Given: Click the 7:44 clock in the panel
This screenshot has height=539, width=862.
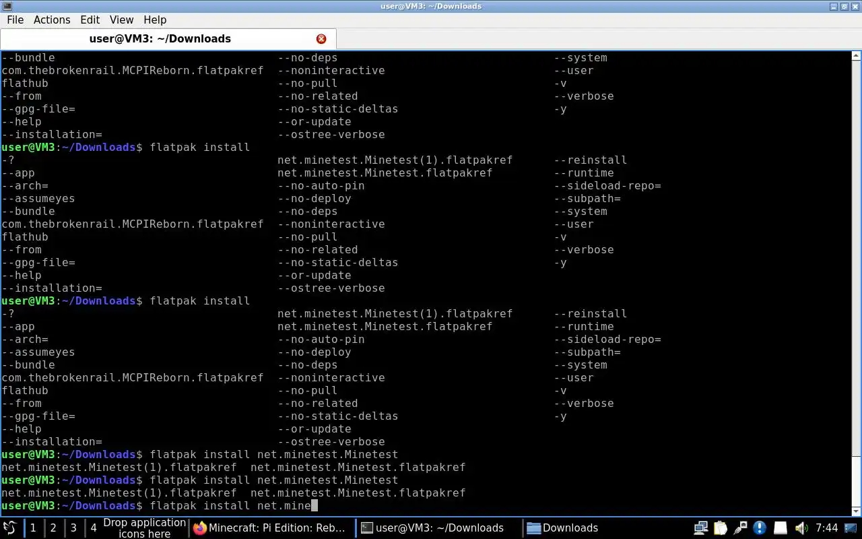Looking at the screenshot, I should (x=826, y=528).
